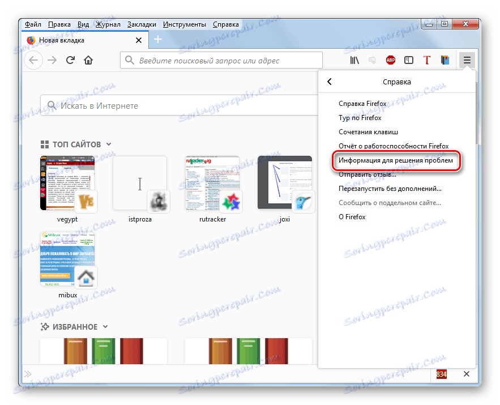The image size is (500, 405).
Task: Click the red 834 counter badge
Action: tap(441, 374)
